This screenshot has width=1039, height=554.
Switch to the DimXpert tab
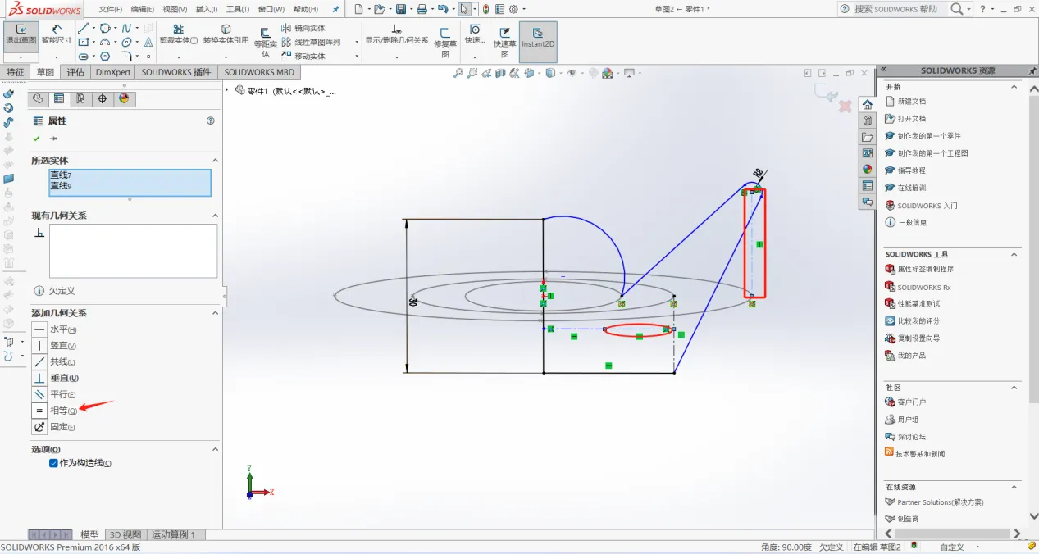(x=113, y=72)
